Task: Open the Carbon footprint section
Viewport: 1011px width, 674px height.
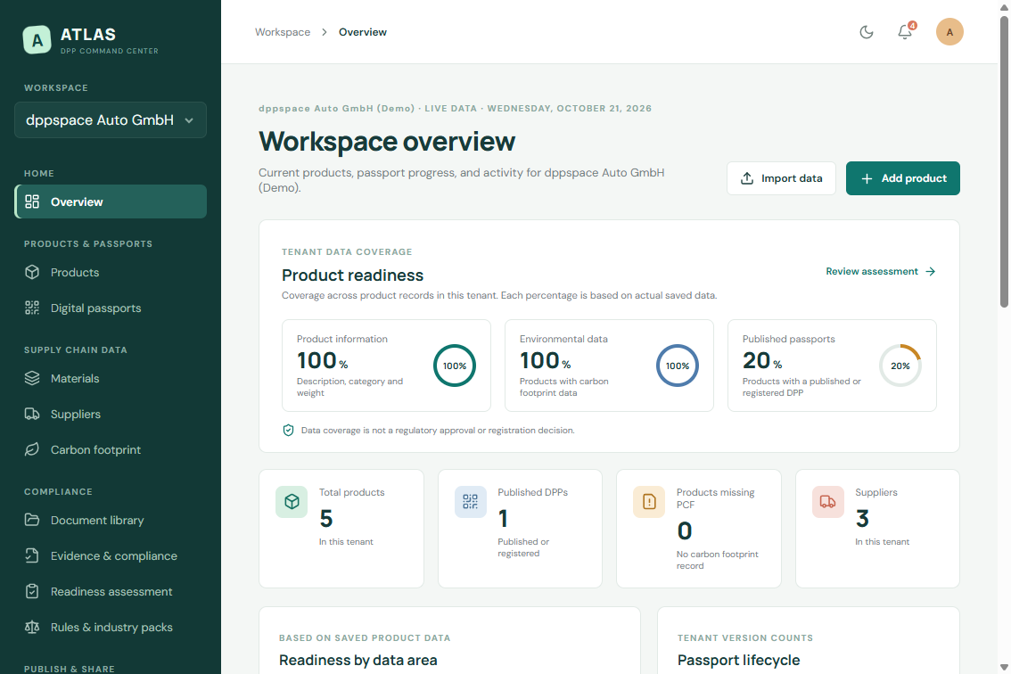Action: (x=111, y=449)
